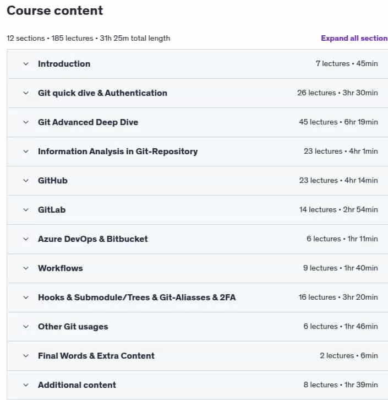Expand the Hooks & Submodule/Trees section chevron

coord(26,298)
